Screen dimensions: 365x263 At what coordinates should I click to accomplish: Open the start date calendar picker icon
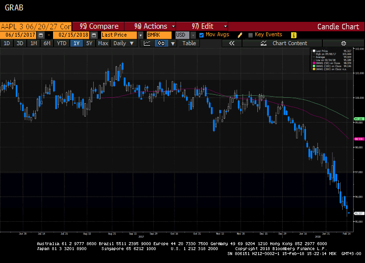41,35
